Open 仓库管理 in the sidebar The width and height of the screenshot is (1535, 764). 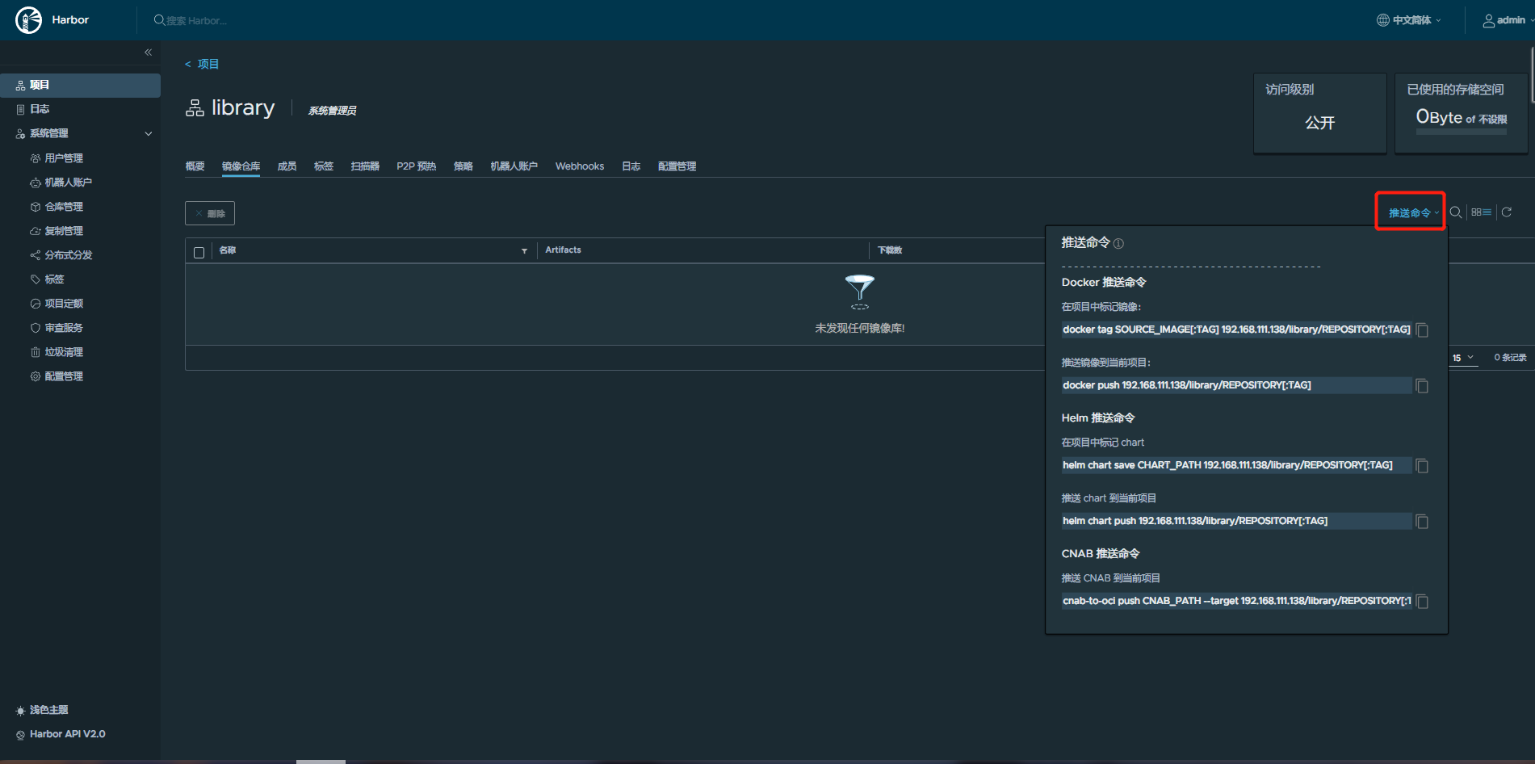pos(64,207)
